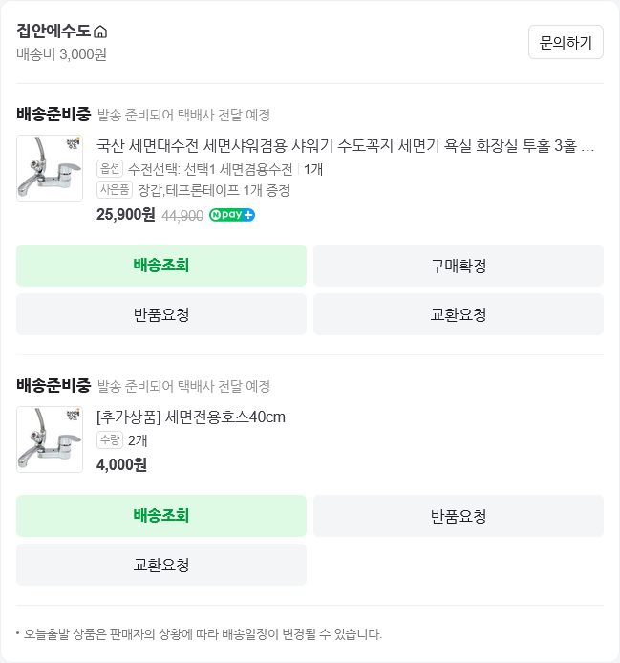Open the 국산 세면대수전 product title

[x=346, y=147]
